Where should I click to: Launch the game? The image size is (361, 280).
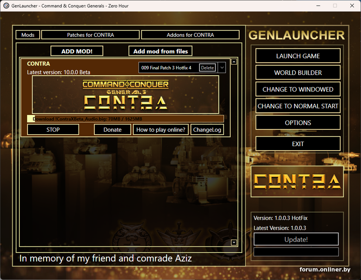click(x=298, y=56)
